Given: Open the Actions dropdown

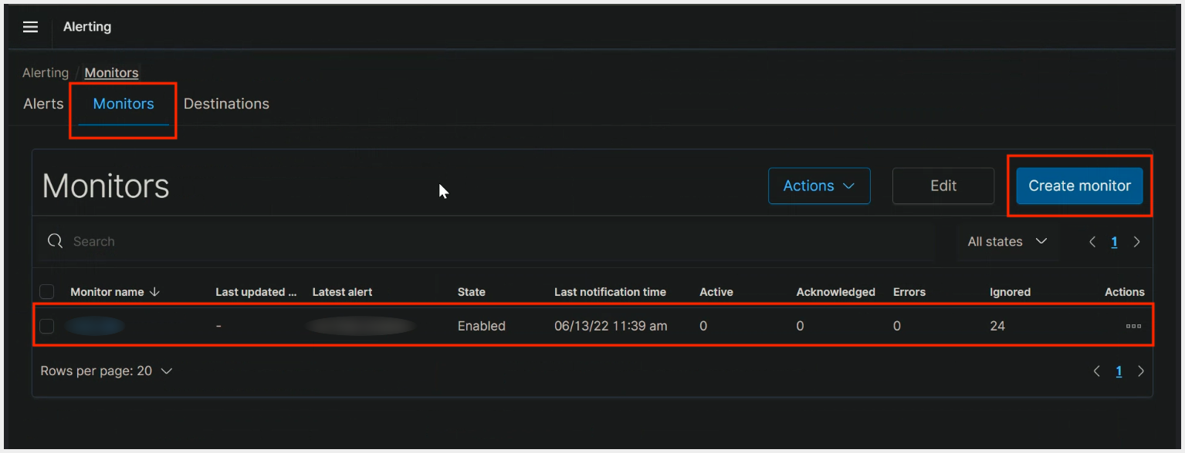Looking at the screenshot, I should pyautogui.click(x=818, y=185).
